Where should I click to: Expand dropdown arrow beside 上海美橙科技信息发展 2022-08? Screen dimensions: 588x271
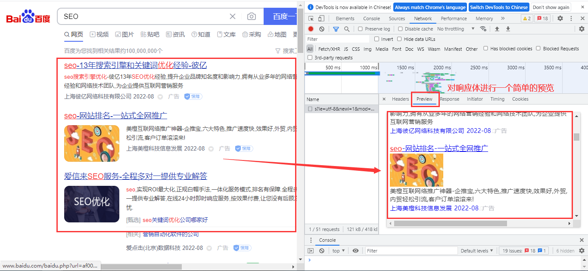[x=211, y=149]
